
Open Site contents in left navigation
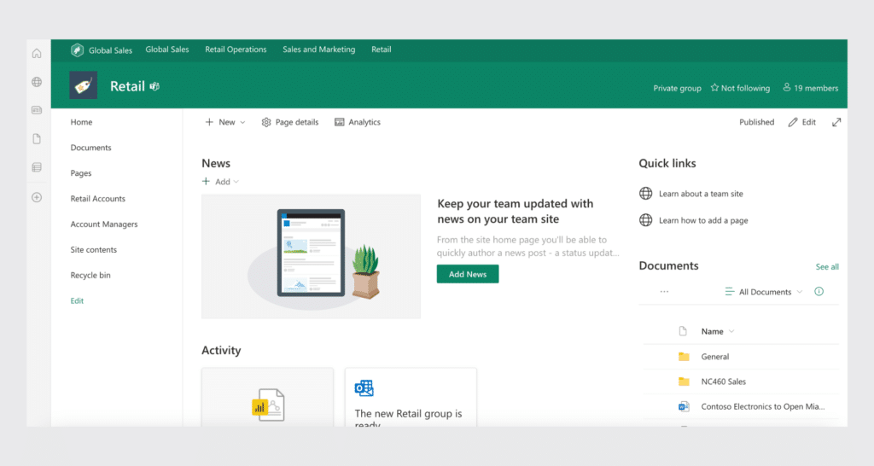point(94,250)
